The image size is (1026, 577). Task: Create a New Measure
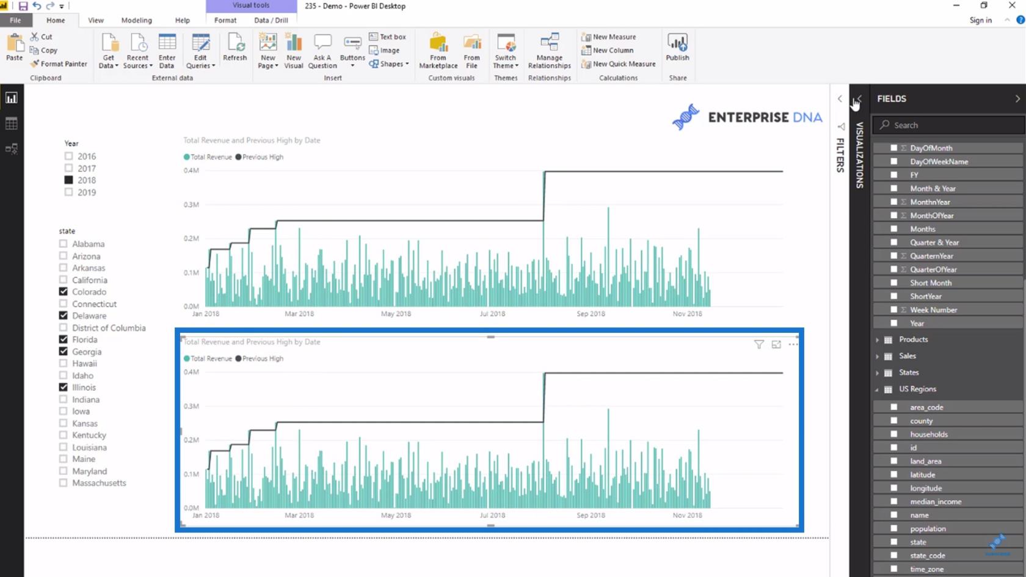point(609,37)
